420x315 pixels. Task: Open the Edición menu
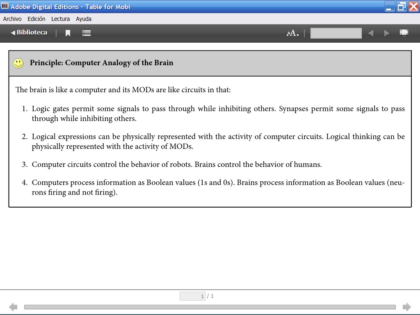(x=37, y=19)
